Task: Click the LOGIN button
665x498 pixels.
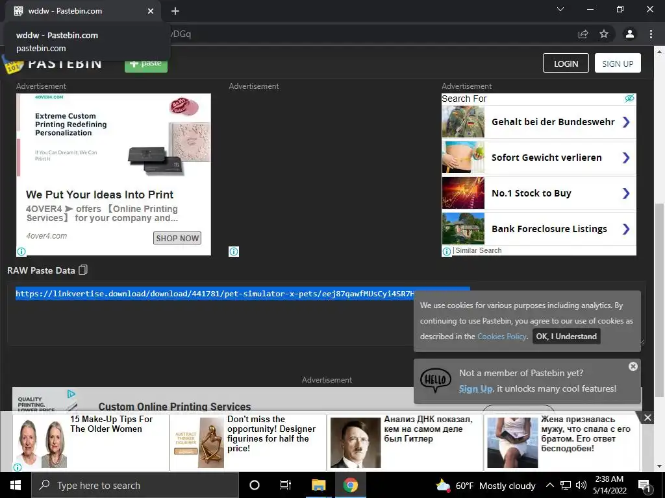Action: pos(566,63)
